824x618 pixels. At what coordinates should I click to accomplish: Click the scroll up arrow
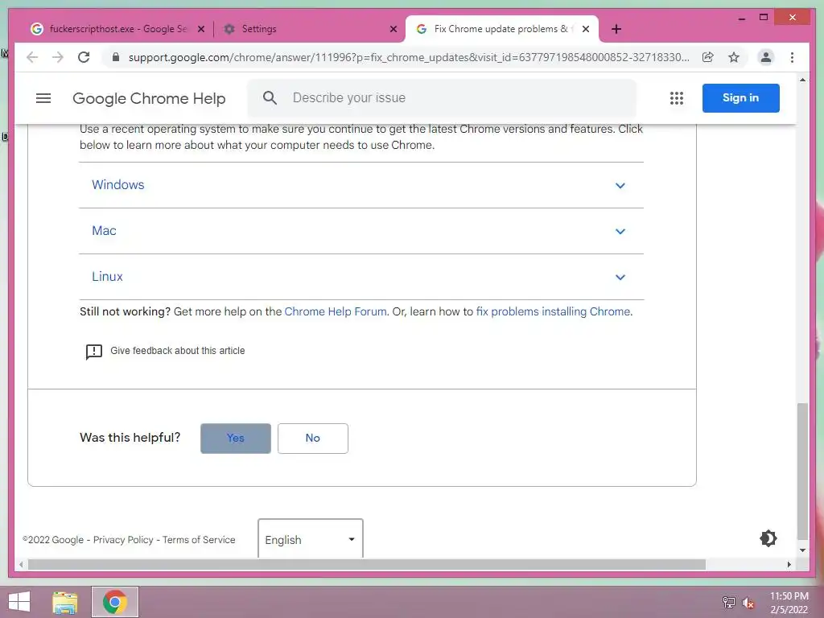[802, 80]
